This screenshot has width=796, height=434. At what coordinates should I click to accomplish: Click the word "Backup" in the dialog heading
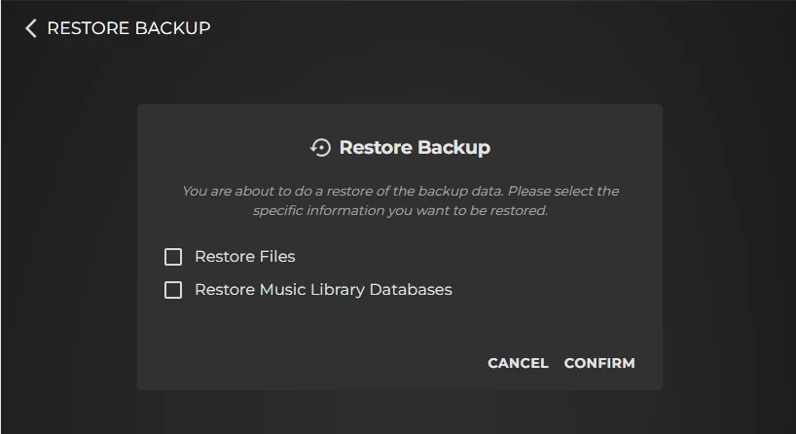coord(455,148)
